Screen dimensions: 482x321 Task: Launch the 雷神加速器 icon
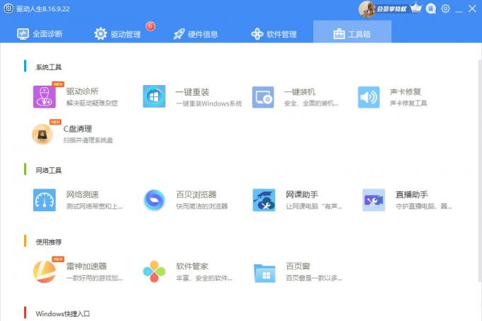45,271
